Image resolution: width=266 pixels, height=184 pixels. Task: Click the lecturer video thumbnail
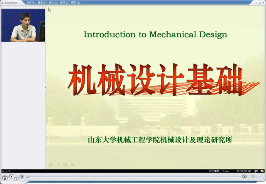click(x=23, y=25)
